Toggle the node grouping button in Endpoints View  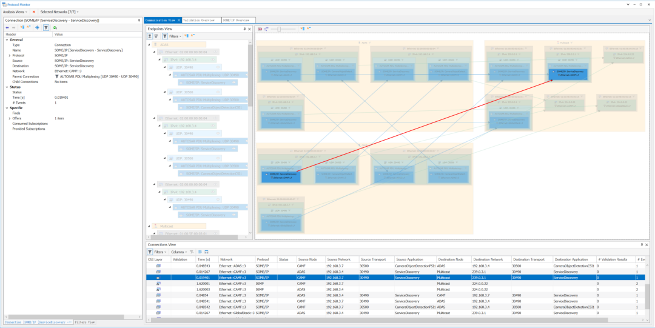[x=150, y=36]
